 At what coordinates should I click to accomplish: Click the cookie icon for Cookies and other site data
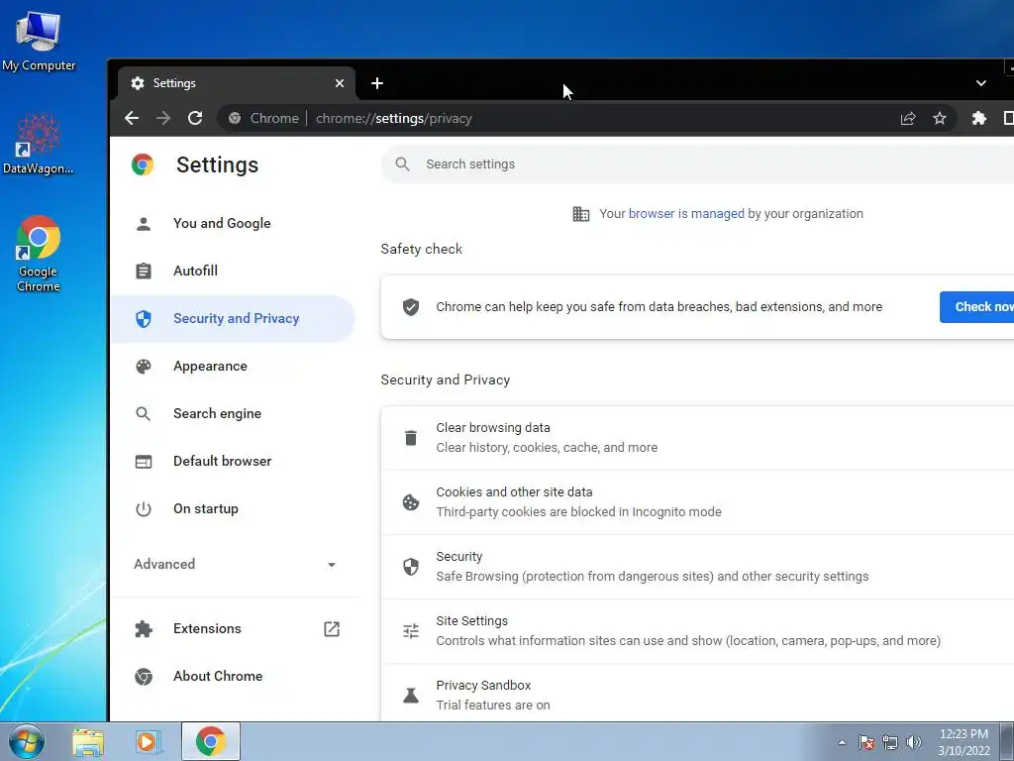pyautogui.click(x=411, y=502)
